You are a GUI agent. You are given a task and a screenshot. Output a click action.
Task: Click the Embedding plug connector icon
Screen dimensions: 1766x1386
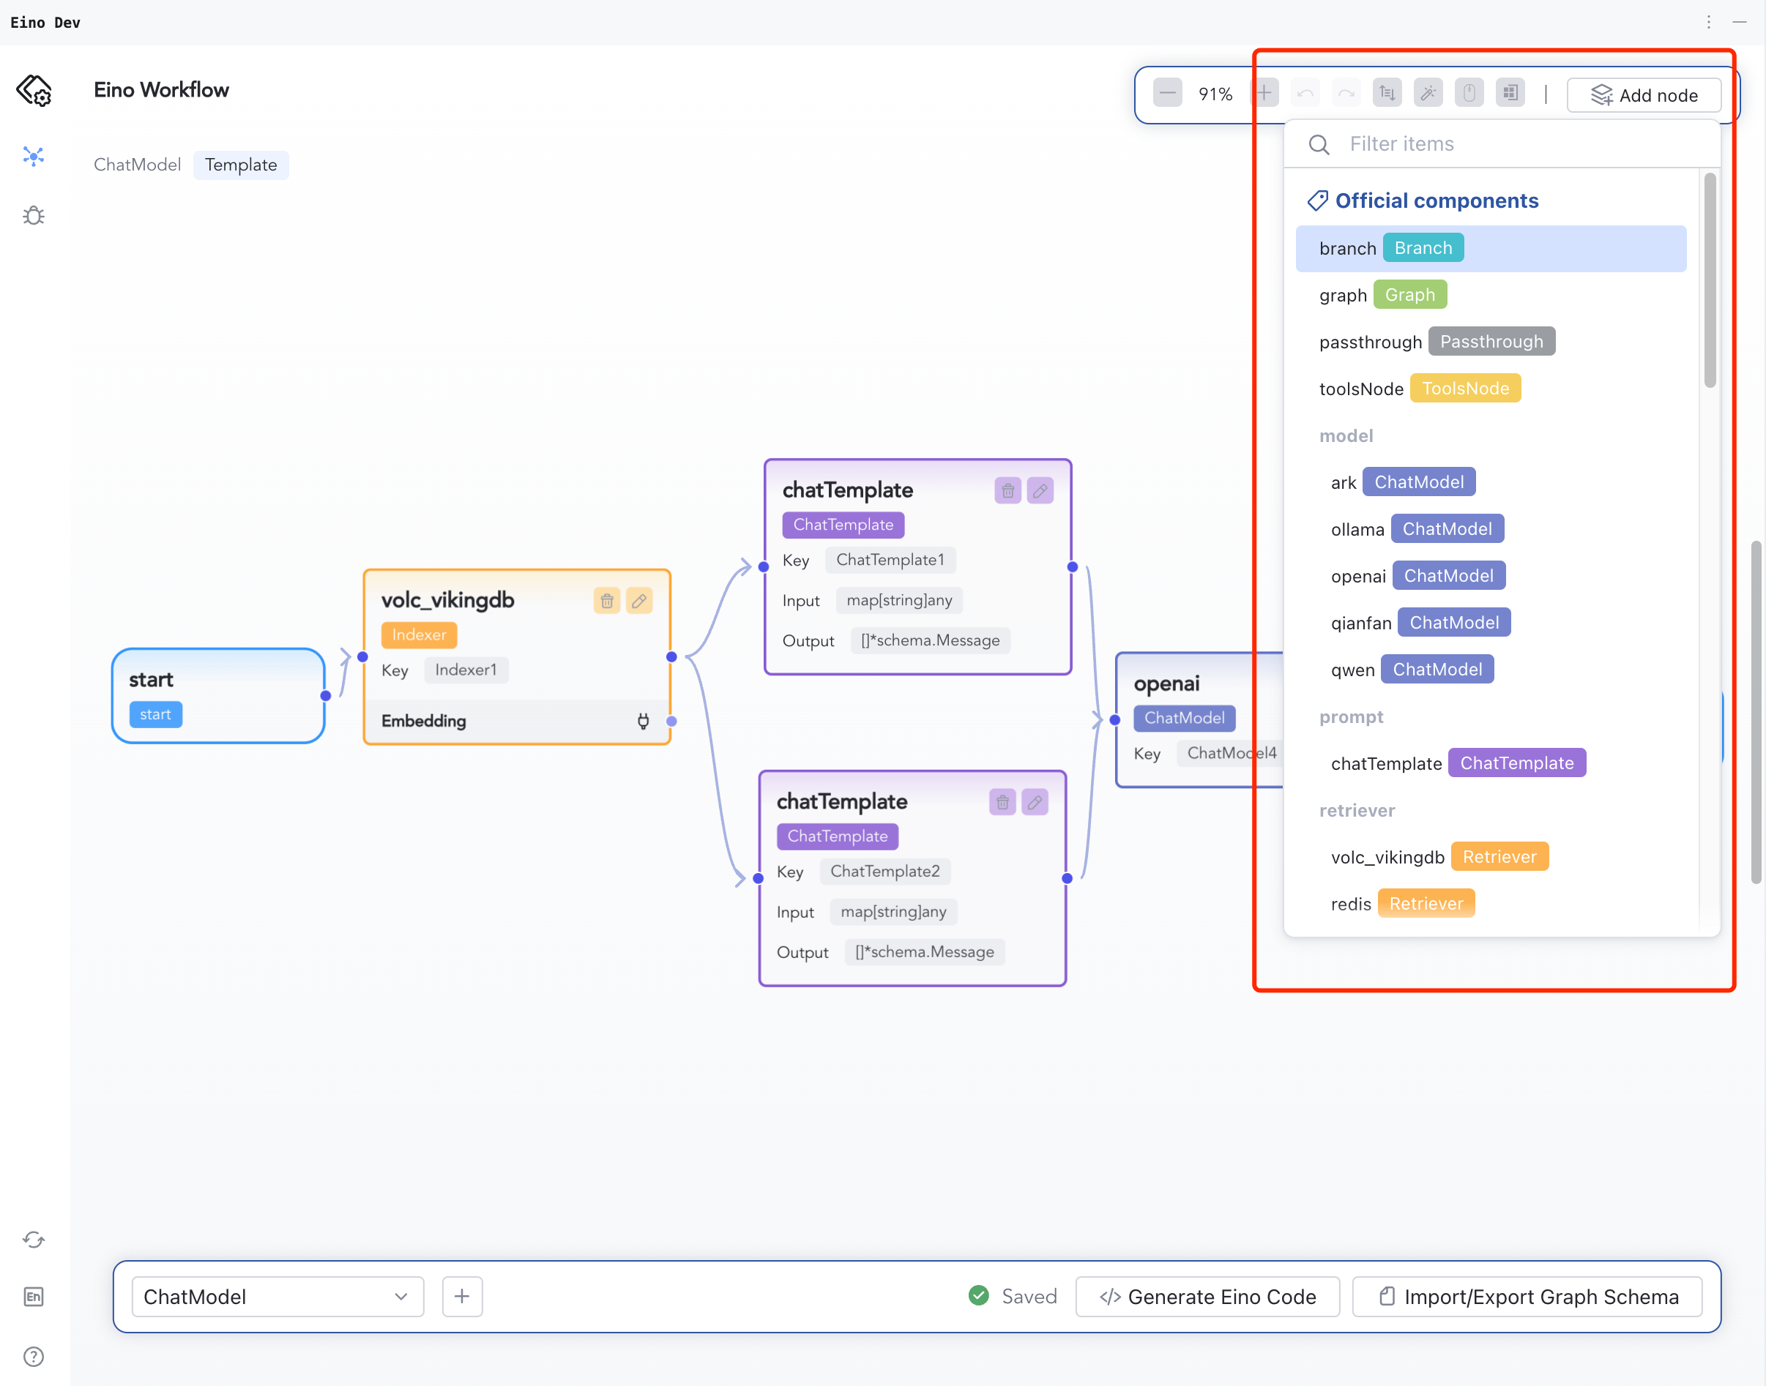(642, 721)
